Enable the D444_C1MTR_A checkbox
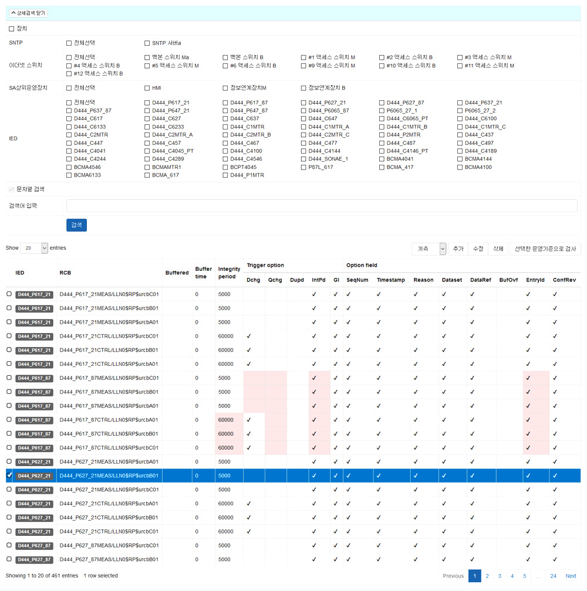 303,127
